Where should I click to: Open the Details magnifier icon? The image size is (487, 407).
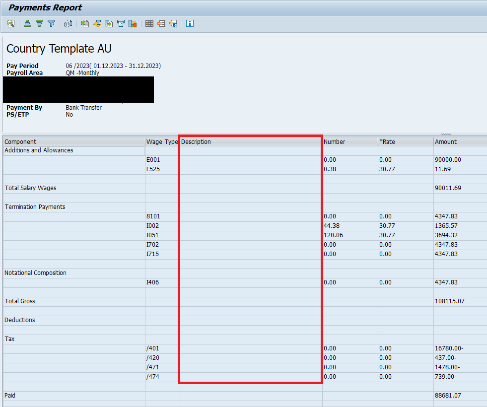pos(11,24)
